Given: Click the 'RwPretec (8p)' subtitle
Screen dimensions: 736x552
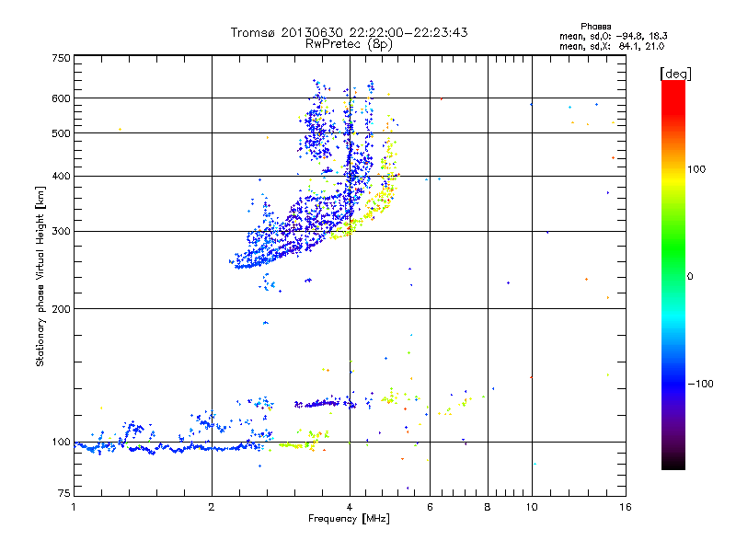Looking at the screenshot, I should click(x=349, y=44).
